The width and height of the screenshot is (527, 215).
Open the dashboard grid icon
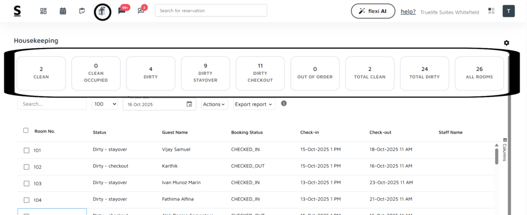tap(44, 11)
